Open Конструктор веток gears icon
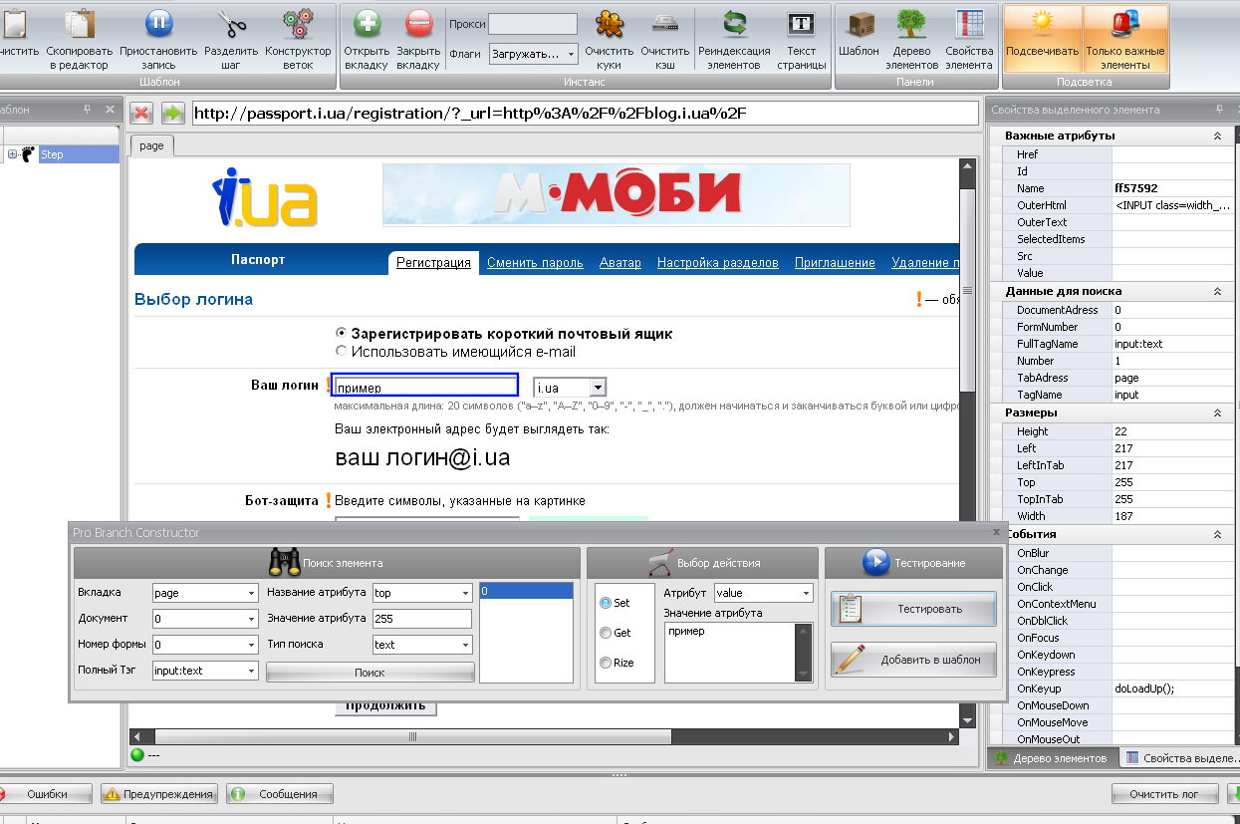The width and height of the screenshot is (1240, 824). pos(298,24)
